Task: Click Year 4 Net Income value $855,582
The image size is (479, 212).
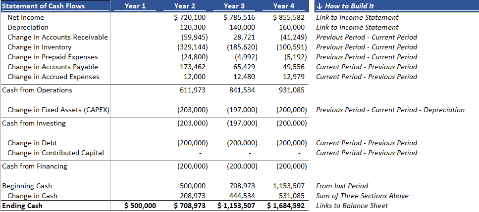Action: 289,17
